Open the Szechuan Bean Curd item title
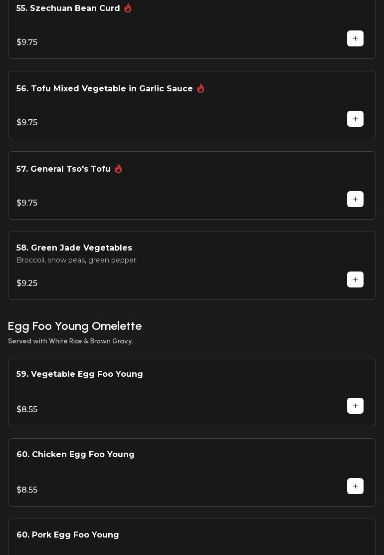Viewport: 384px width, 555px height. pos(68,8)
